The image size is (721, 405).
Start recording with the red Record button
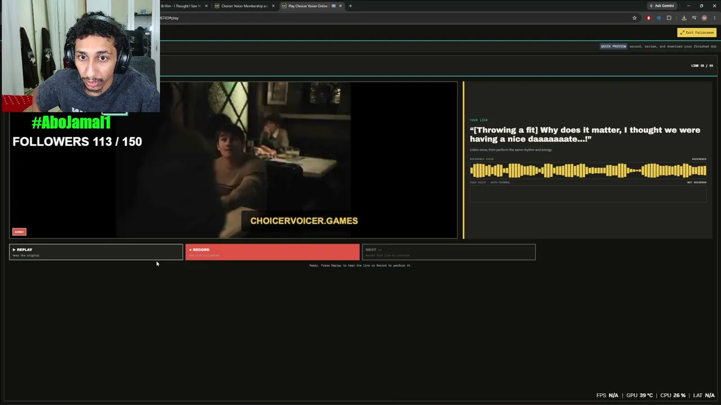(x=273, y=252)
